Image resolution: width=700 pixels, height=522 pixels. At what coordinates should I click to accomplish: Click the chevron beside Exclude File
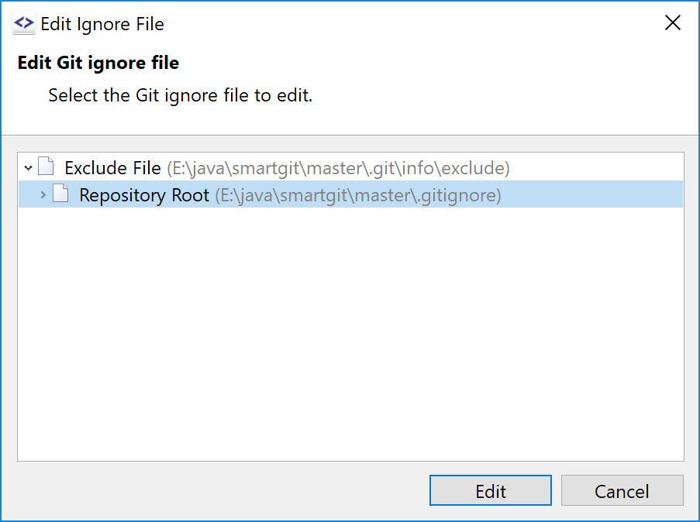[28, 167]
